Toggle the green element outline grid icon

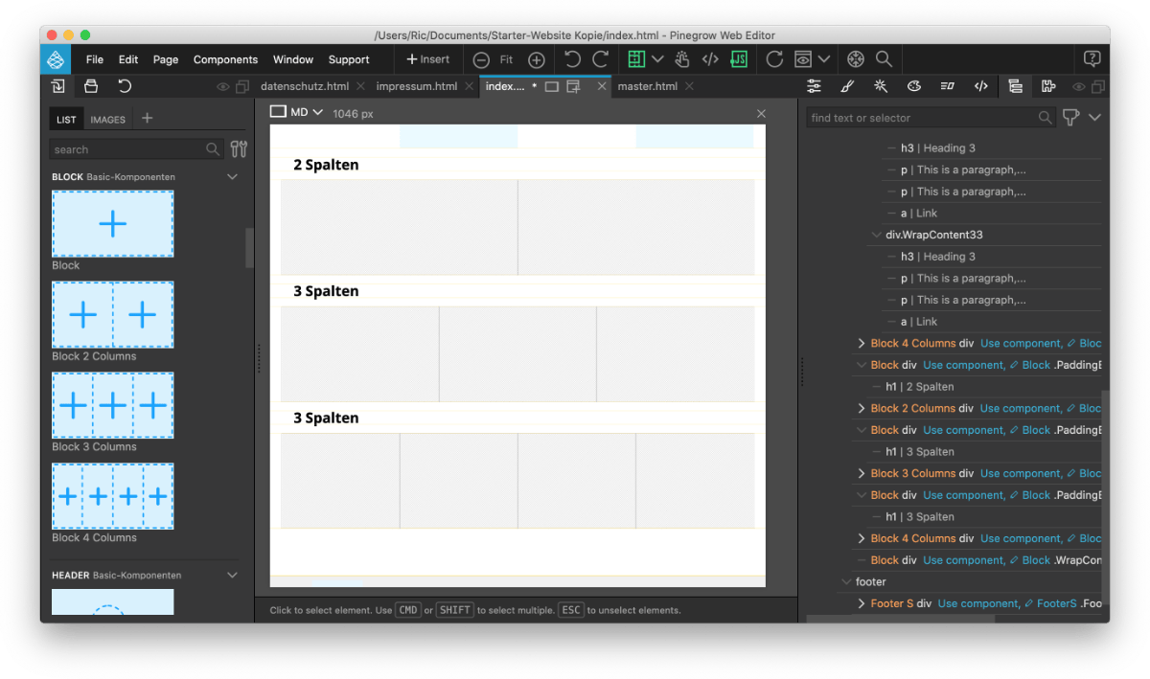(636, 59)
